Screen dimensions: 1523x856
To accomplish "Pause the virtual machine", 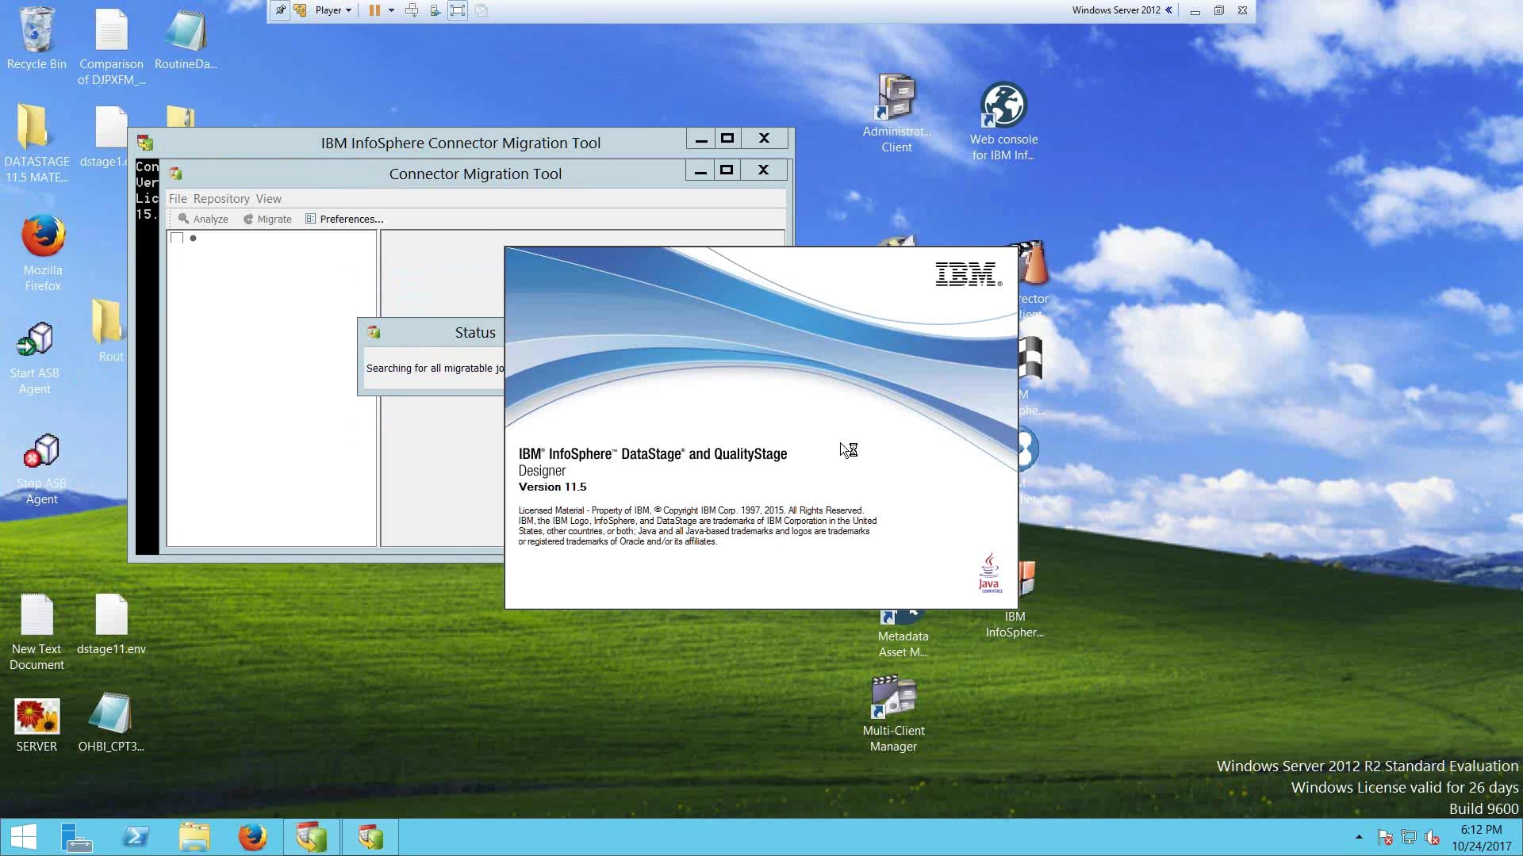I will point(374,10).
